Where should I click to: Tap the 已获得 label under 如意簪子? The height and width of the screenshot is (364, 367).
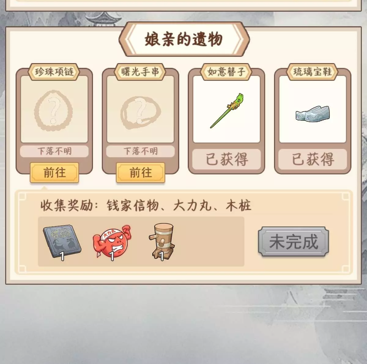[227, 160]
